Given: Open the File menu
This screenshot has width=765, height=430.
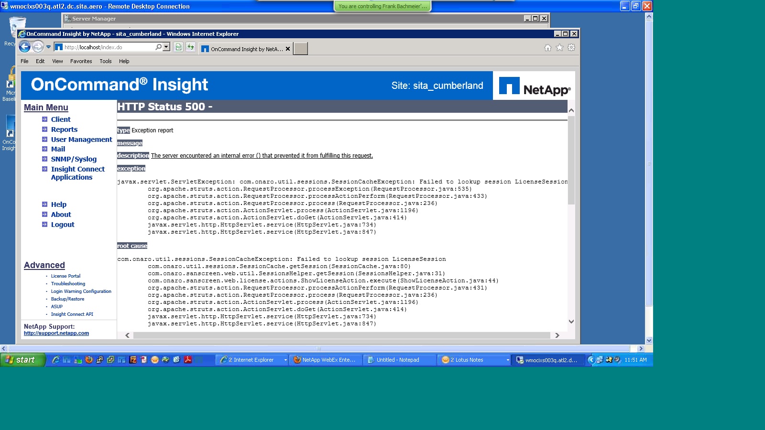Looking at the screenshot, I should coord(24,61).
